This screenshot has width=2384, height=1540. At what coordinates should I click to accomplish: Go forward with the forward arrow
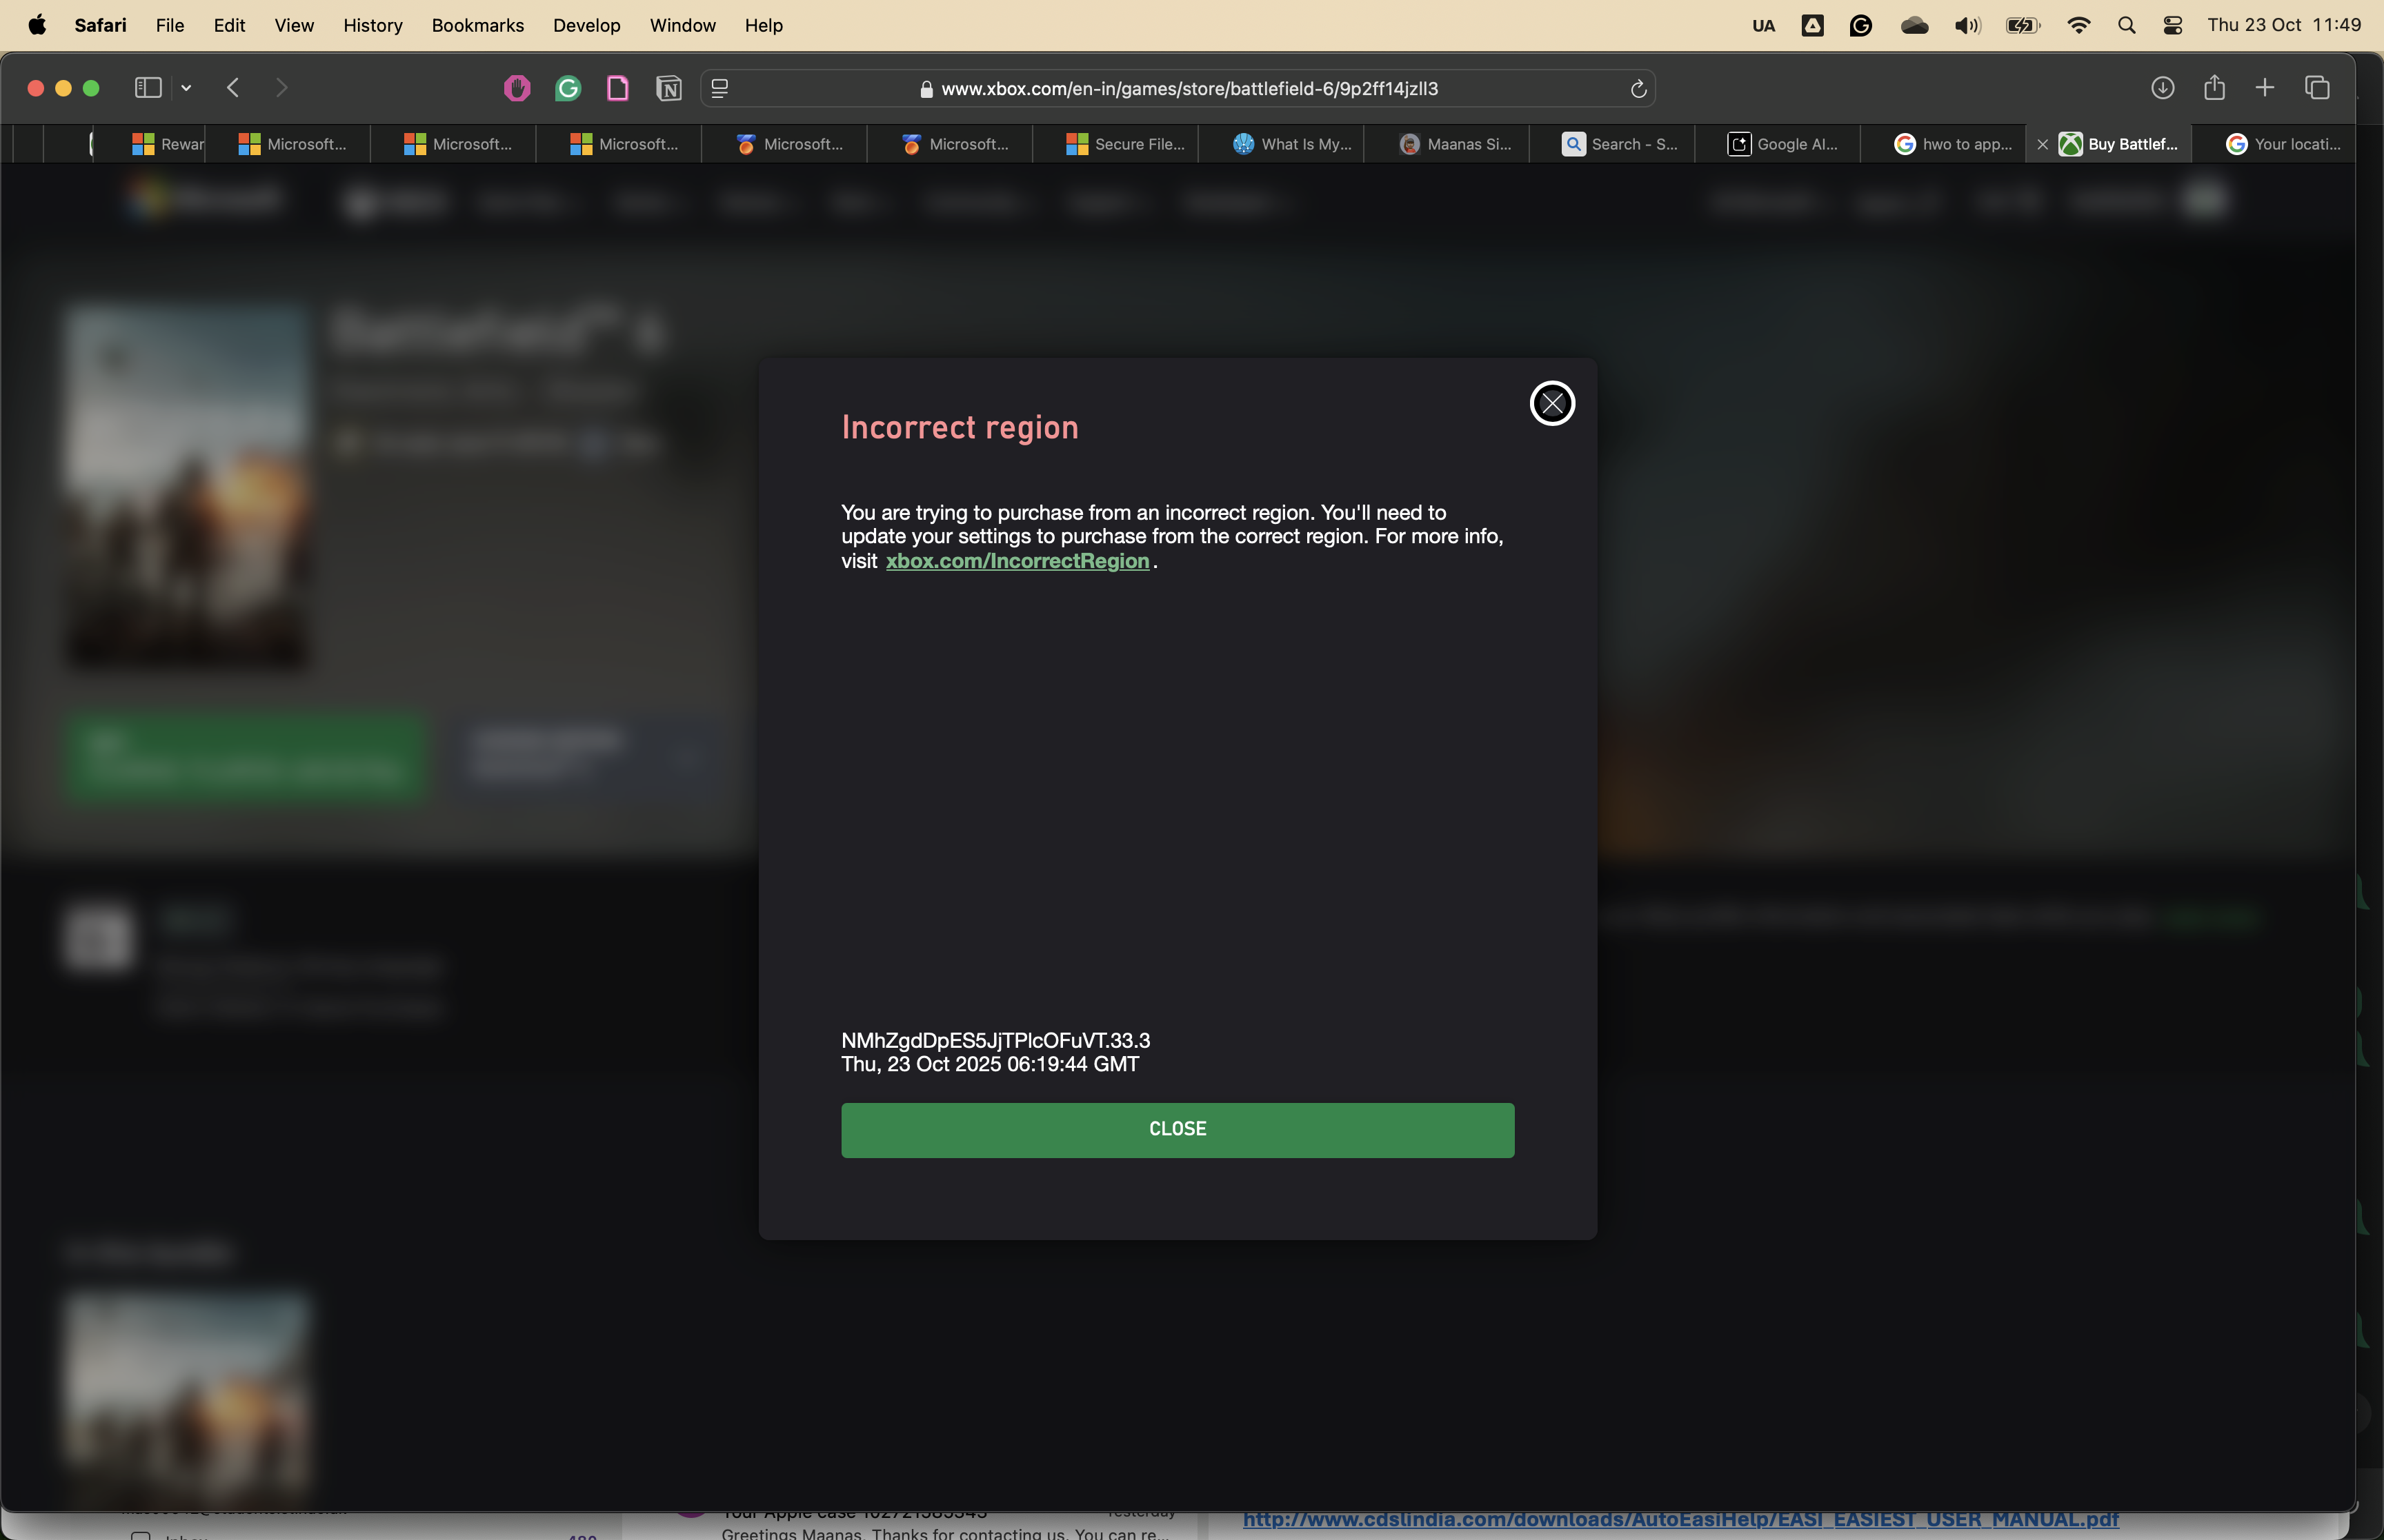point(281,88)
